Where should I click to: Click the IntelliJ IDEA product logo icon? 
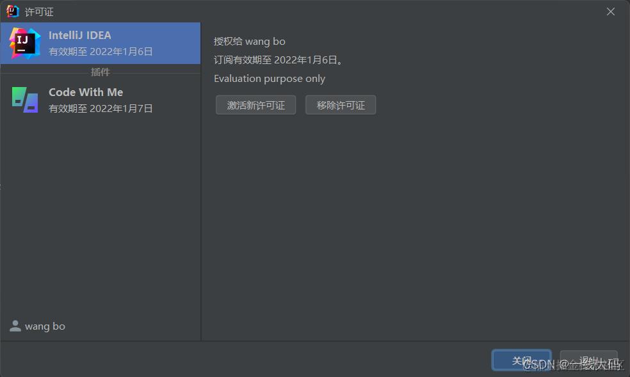click(x=25, y=44)
